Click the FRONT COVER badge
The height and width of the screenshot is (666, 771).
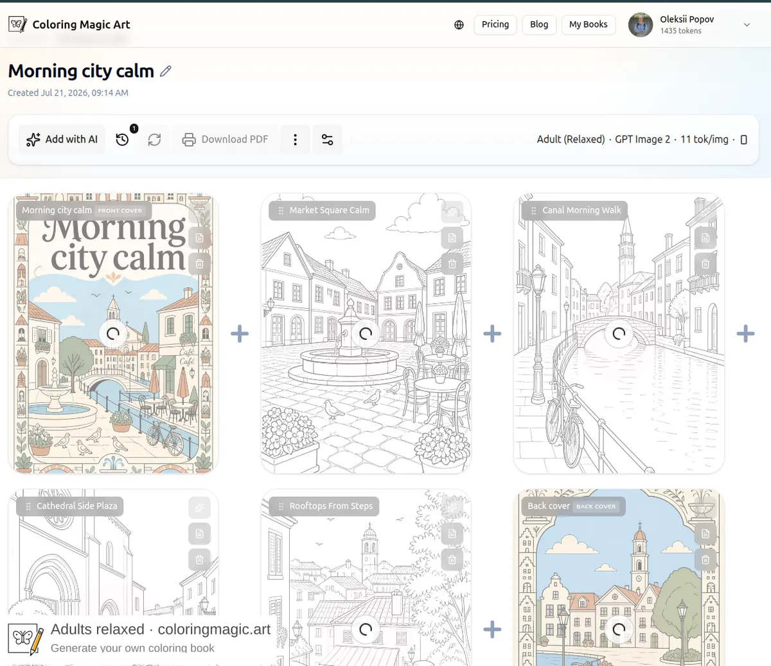120,211
